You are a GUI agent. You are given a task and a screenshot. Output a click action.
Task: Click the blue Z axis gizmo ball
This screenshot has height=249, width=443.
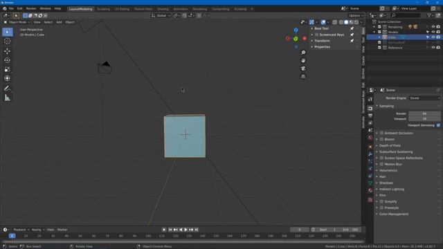click(x=296, y=30)
